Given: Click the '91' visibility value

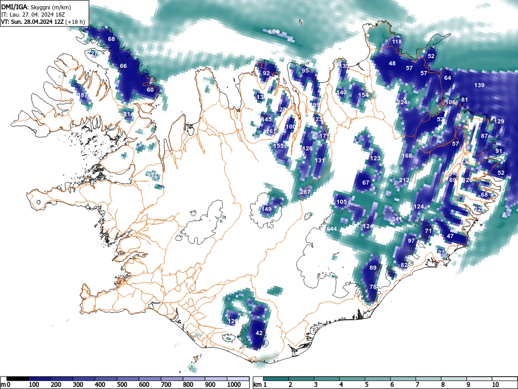Looking at the screenshot, I should [x=499, y=151].
